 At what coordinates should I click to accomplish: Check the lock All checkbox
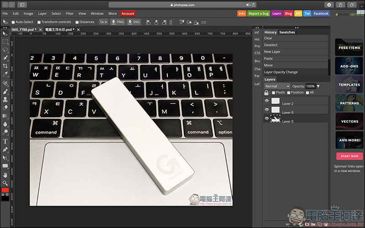click(308, 93)
